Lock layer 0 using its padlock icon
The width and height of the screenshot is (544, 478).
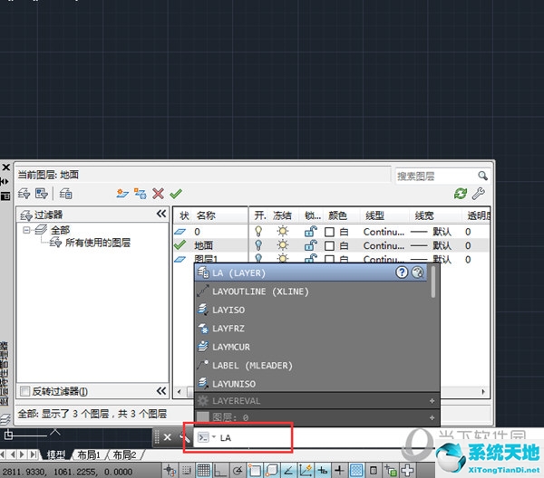coord(310,231)
